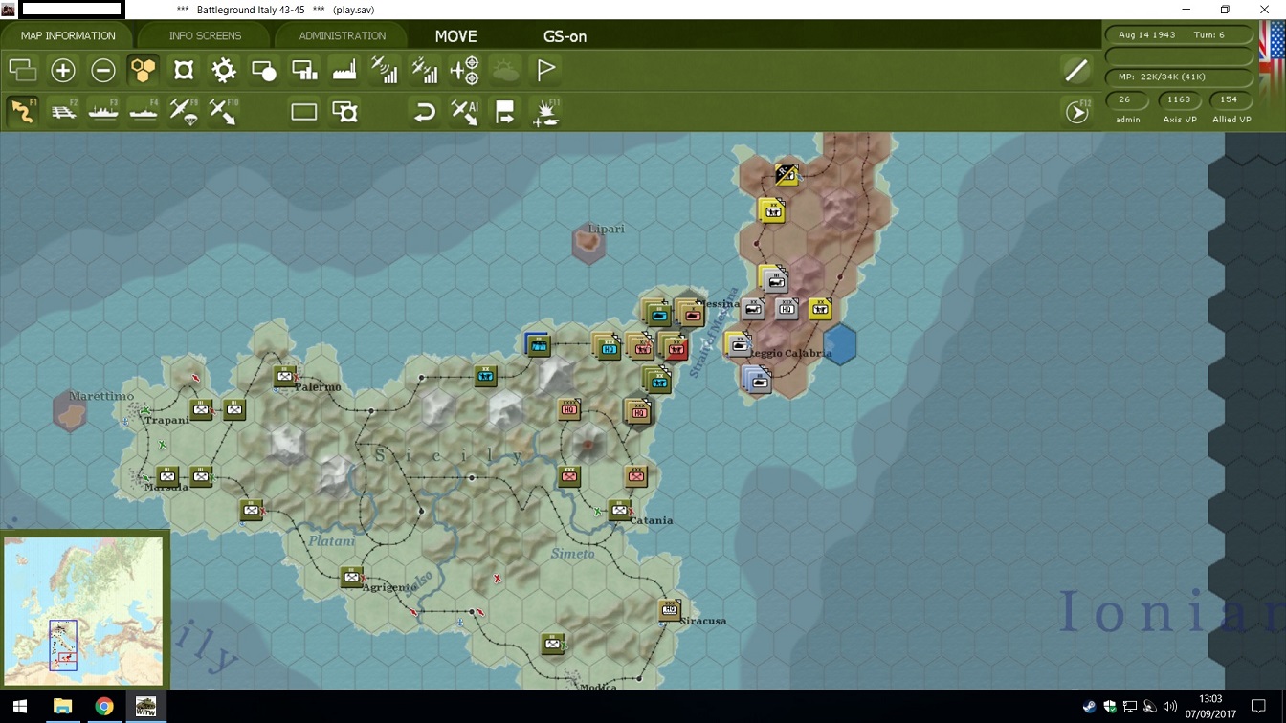Undo the last move

coord(425,112)
